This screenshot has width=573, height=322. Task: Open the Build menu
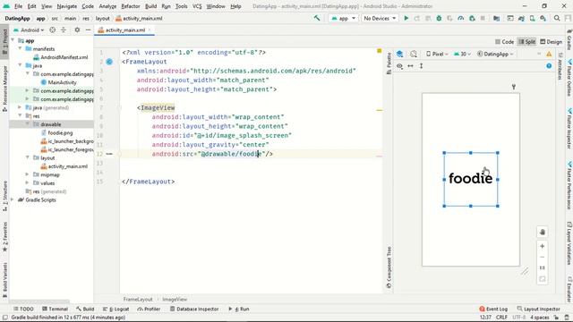coord(150,6)
